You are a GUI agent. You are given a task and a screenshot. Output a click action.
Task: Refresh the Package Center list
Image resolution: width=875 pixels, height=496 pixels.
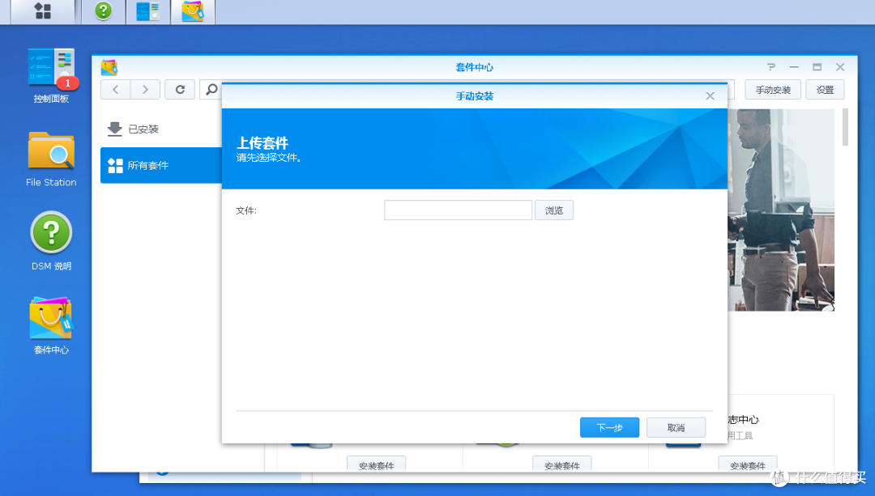click(180, 89)
